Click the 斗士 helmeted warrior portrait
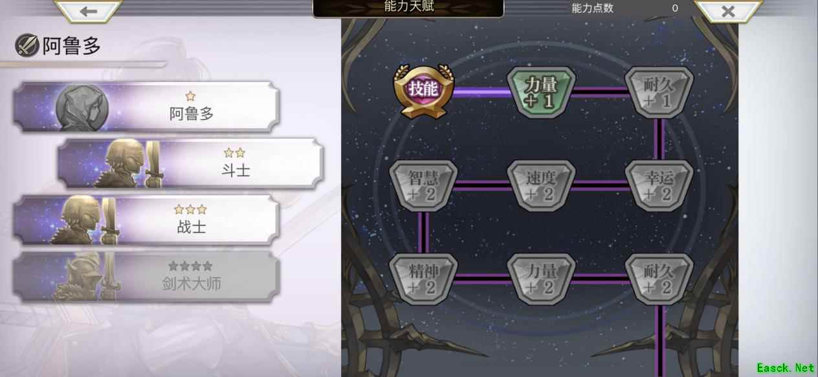Image resolution: width=818 pixels, height=377 pixels. tap(128, 163)
